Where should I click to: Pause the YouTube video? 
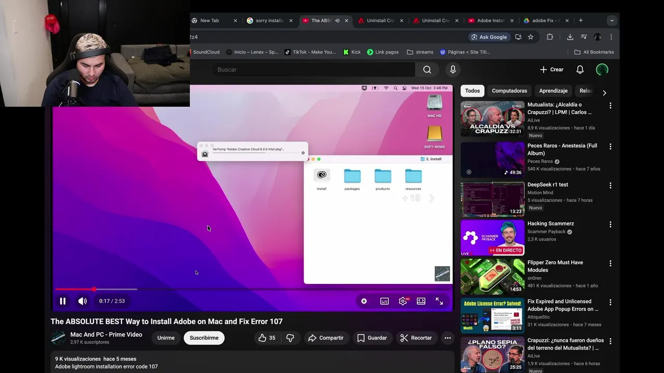(x=63, y=301)
